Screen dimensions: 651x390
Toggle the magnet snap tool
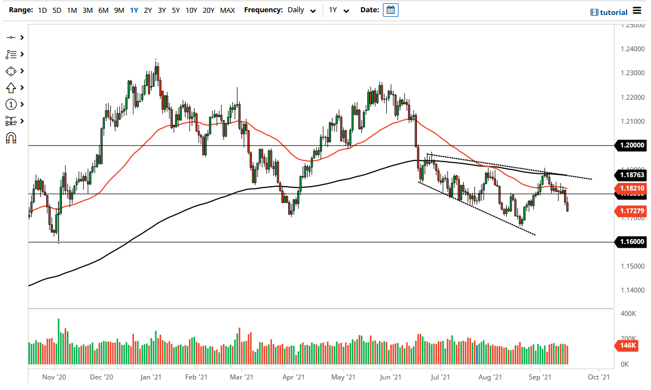(x=11, y=138)
